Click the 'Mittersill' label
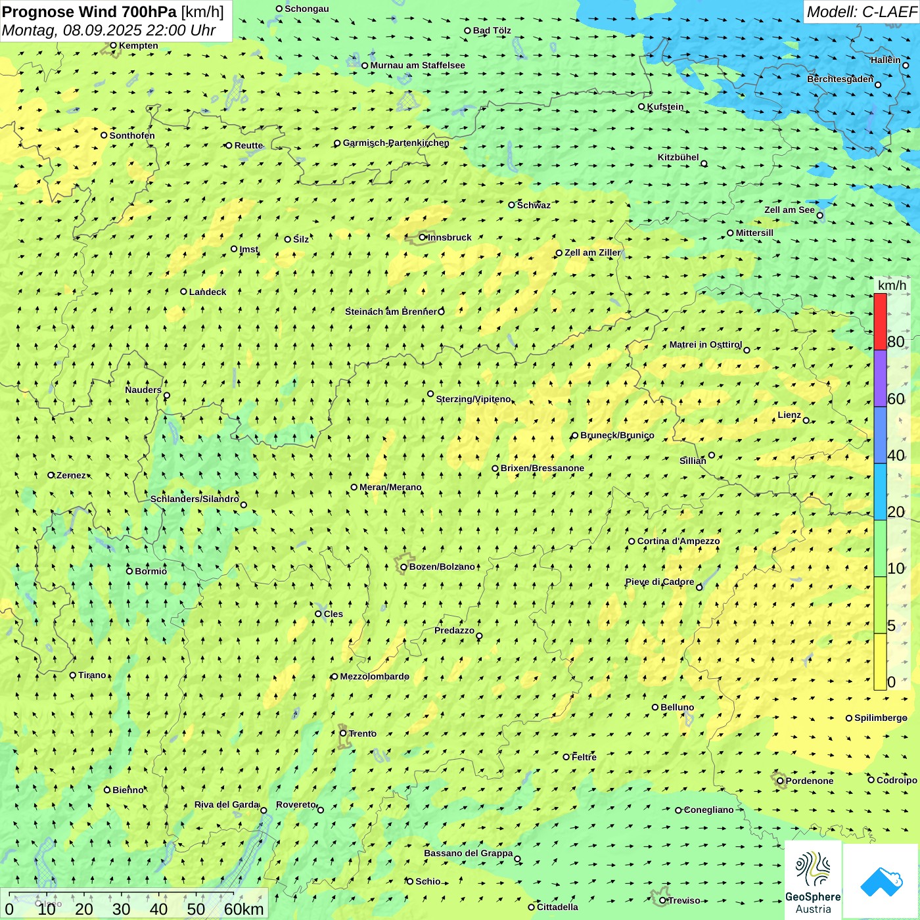Screen dimensions: 920x920 (754, 233)
